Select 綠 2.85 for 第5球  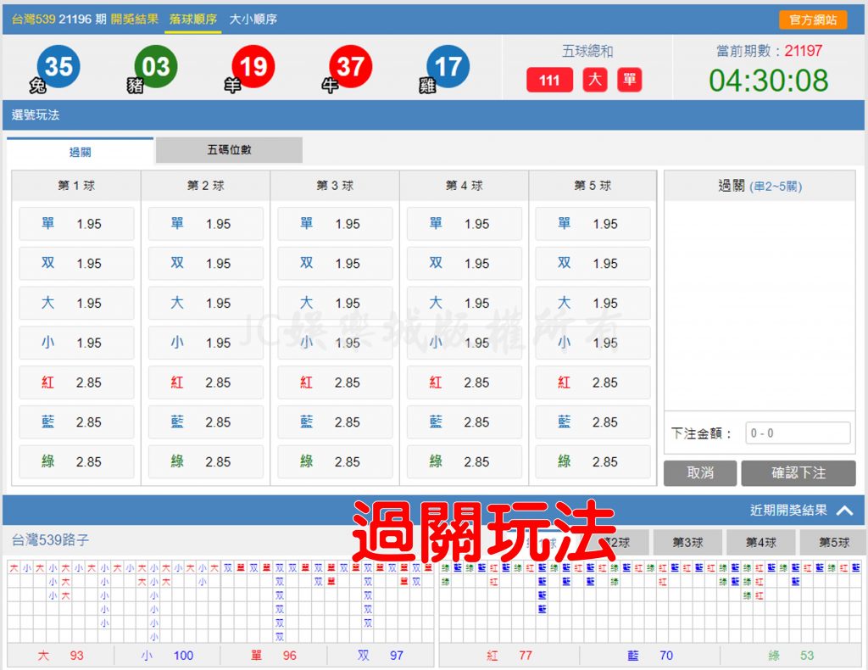(x=593, y=462)
